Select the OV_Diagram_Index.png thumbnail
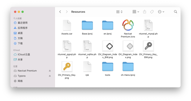 pyautogui.click(x=128, y=46)
